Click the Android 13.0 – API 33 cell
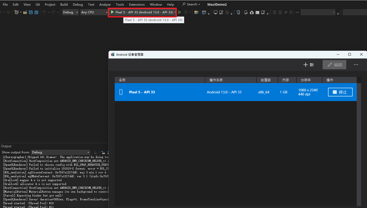 click(224, 92)
